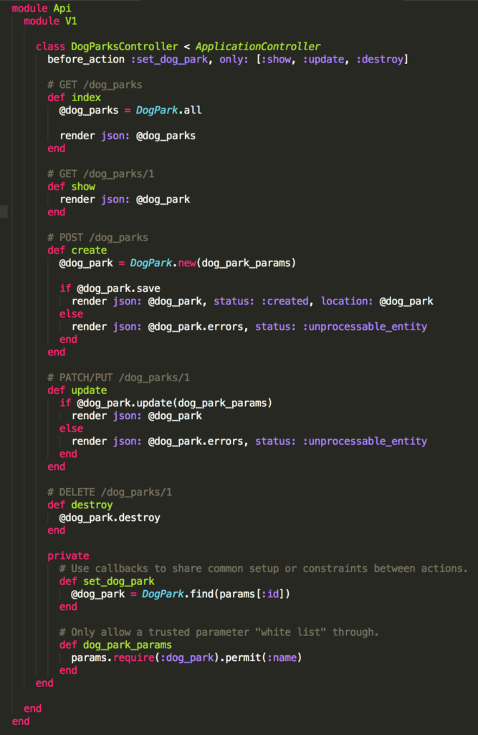Viewport: 478px width, 735px height.
Task: Click the "def create" method definition
Action: [77, 251]
